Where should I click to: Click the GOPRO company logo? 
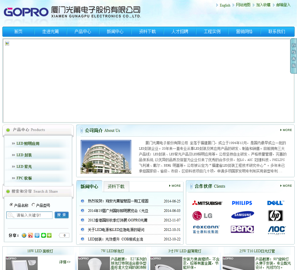pyautogui.click(x=26, y=12)
